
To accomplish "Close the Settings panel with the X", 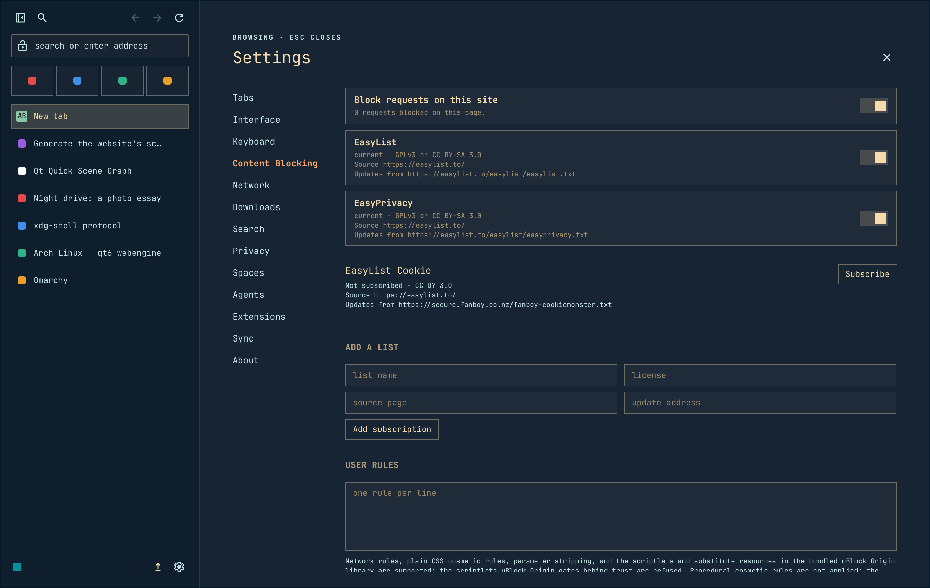I will (887, 57).
